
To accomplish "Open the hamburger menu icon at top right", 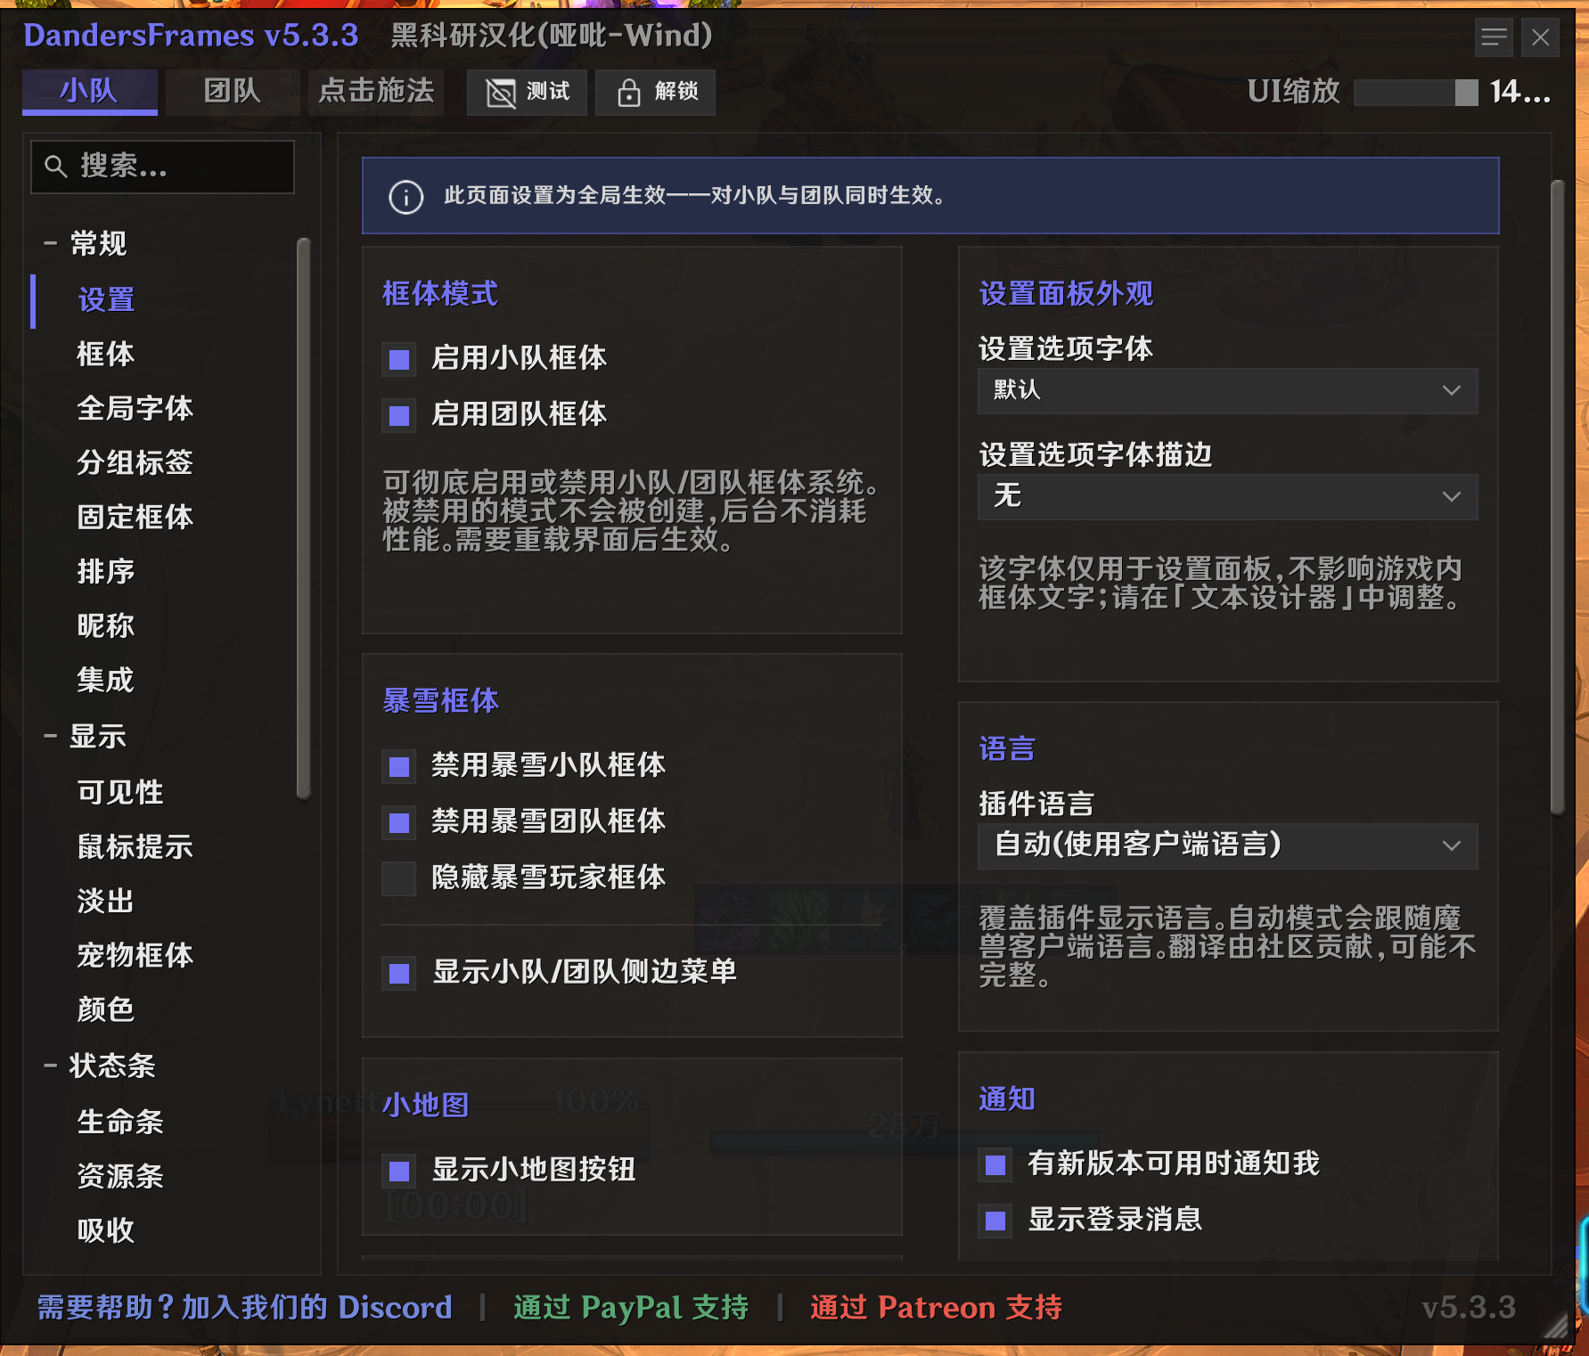I will [1494, 37].
